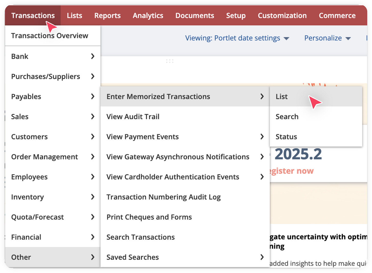Viewport: 372px width, 273px height.
Task: Expand the Order Management submenu
Action: point(53,157)
